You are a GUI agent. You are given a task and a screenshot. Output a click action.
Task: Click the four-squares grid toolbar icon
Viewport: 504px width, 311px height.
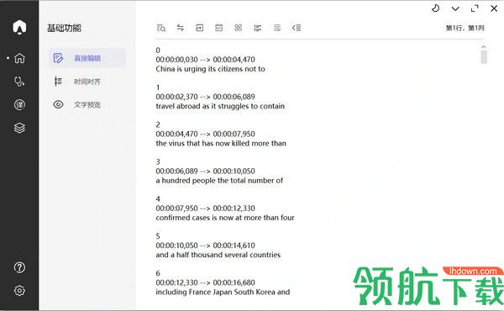click(x=239, y=28)
